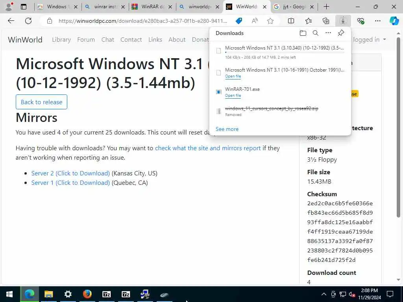
Task: Open the Links page
Action: [x=155, y=40]
